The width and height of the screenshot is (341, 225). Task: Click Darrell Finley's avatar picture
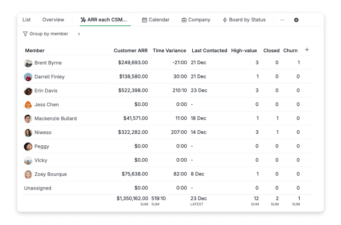tap(28, 77)
